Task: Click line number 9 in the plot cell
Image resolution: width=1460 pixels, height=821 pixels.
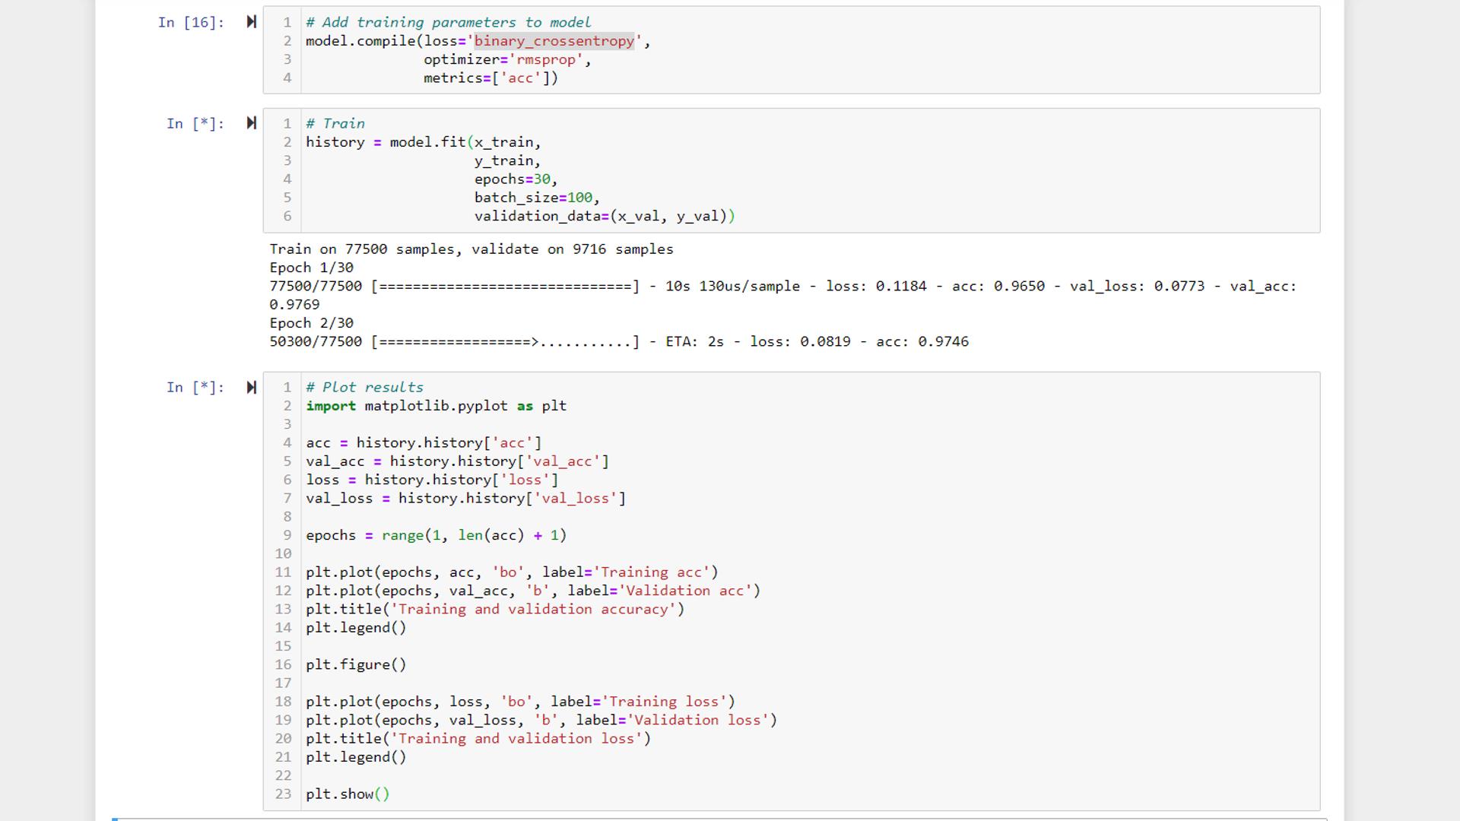Action: click(287, 534)
